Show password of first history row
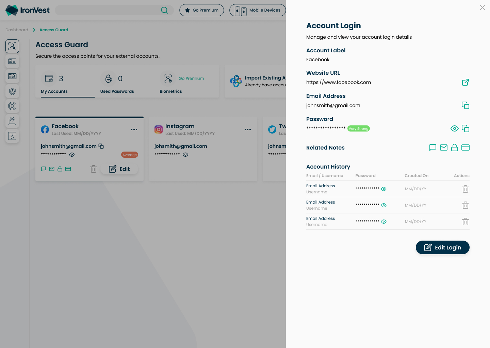The image size is (490, 348). point(384,189)
